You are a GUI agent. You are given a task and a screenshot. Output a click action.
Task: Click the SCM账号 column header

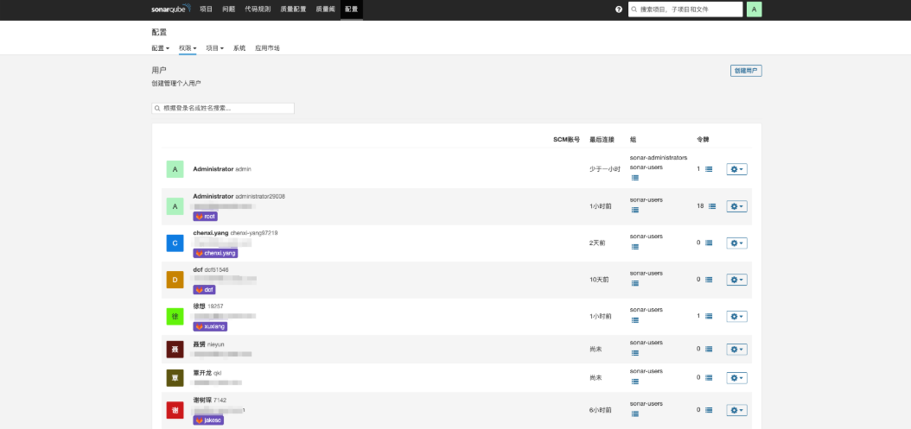[566, 140]
